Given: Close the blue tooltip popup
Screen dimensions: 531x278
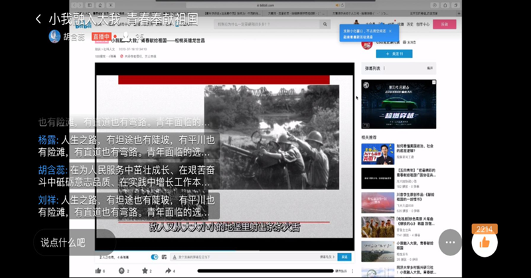Looking at the screenshot, I should click(390, 30).
